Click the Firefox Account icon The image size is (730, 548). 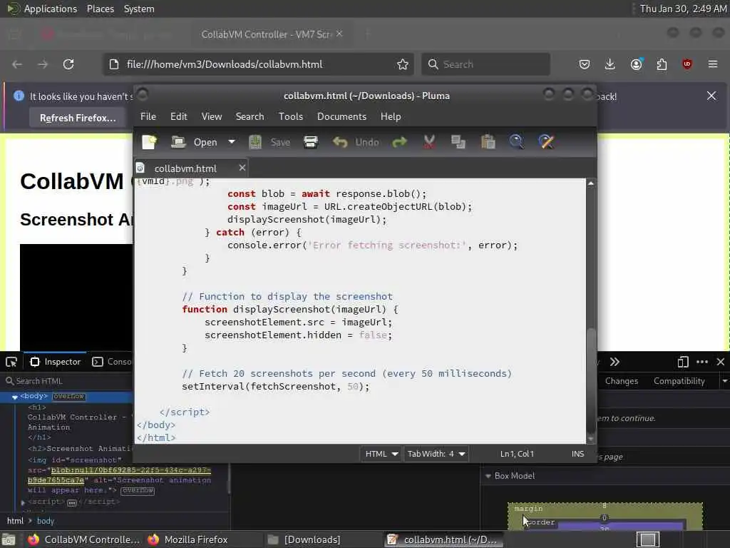[636, 64]
